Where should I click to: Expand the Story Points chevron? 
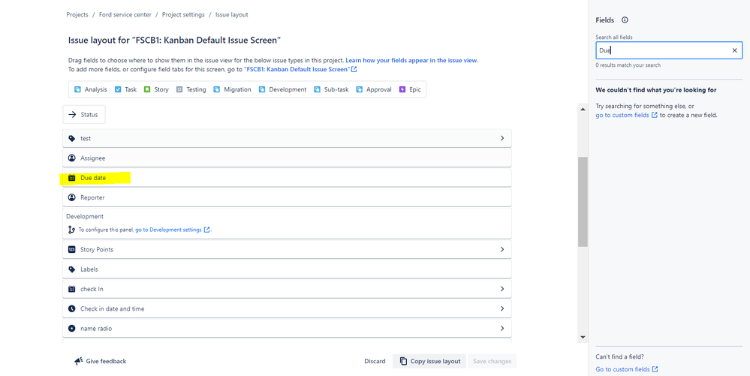coord(502,249)
